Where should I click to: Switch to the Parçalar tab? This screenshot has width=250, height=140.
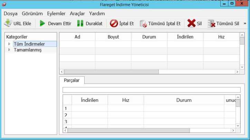[72, 80]
